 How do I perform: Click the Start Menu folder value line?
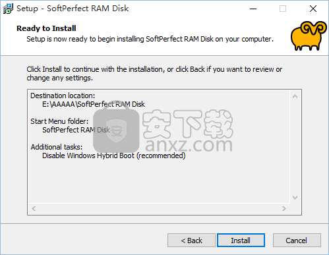76,130
